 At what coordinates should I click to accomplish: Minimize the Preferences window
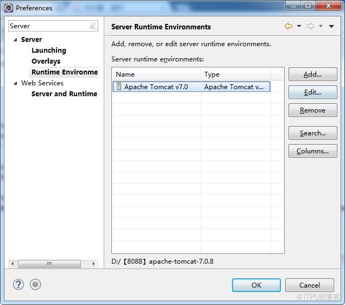point(293,6)
